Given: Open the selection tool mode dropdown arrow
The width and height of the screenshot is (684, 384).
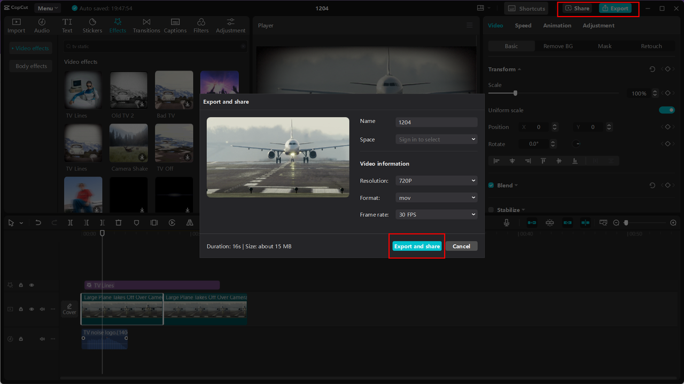Looking at the screenshot, I should tap(21, 223).
